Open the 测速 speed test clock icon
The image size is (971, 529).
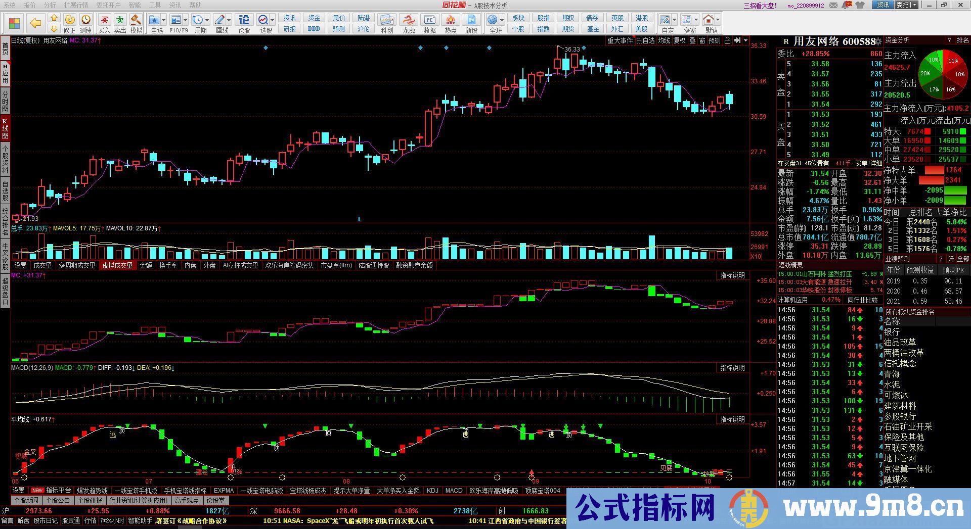pos(86,24)
